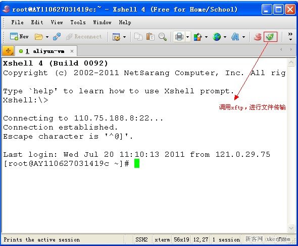
Task: Click the Disconnect link icon
Action: pos(57,37)
